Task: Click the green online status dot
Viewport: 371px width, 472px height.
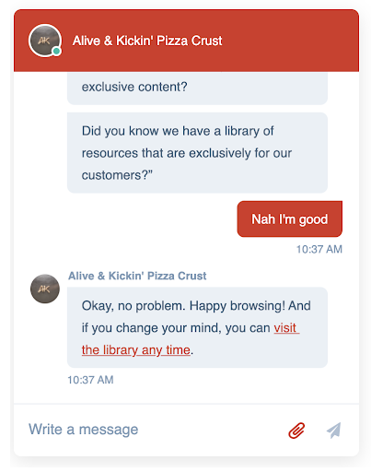Action: click(x=56, y=51)
